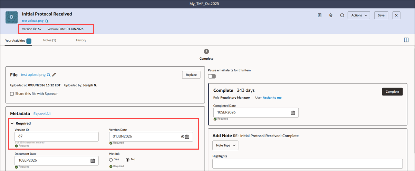The image size is (415, 171).
Task: Click Complete step 1 workflow marker
Action: (206, 51)
